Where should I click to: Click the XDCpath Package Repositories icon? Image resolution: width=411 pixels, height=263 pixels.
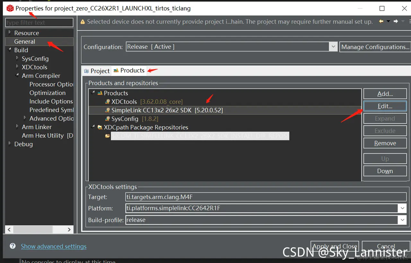pos(100,127)
